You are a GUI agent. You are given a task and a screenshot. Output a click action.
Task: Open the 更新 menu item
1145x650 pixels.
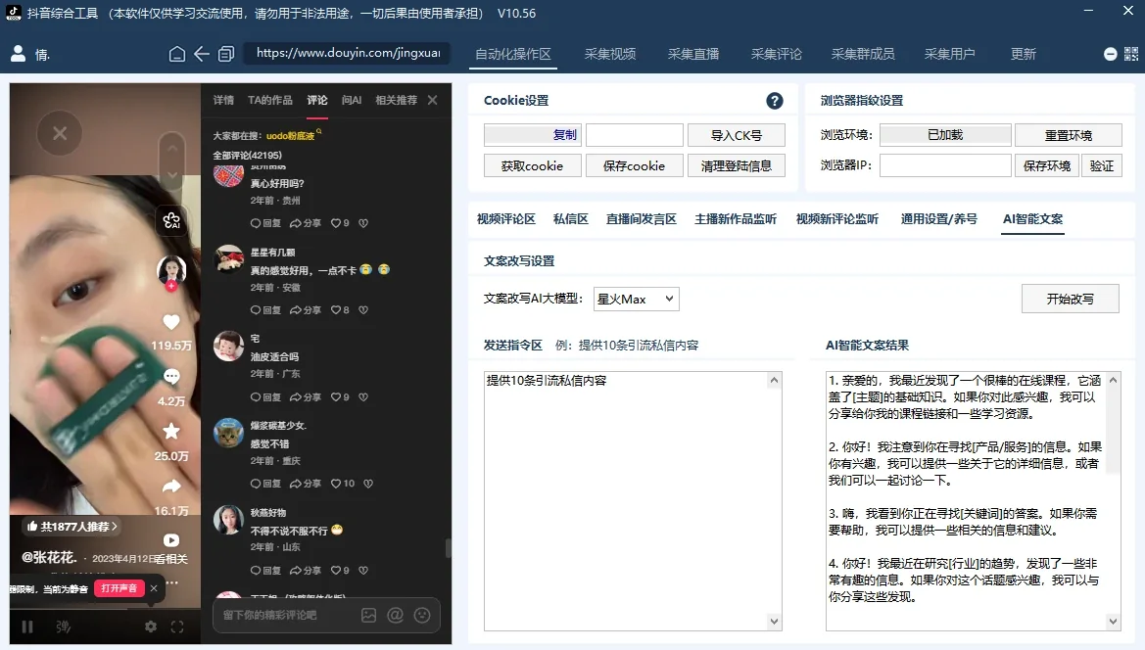[1023, 54]
